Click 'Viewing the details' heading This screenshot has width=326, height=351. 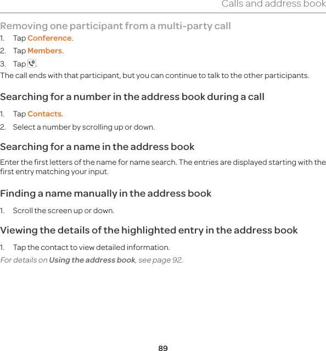(149, 230)
